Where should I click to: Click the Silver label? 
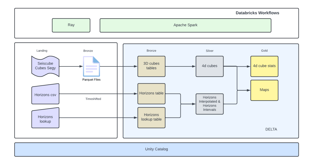(x=210, y=51)
